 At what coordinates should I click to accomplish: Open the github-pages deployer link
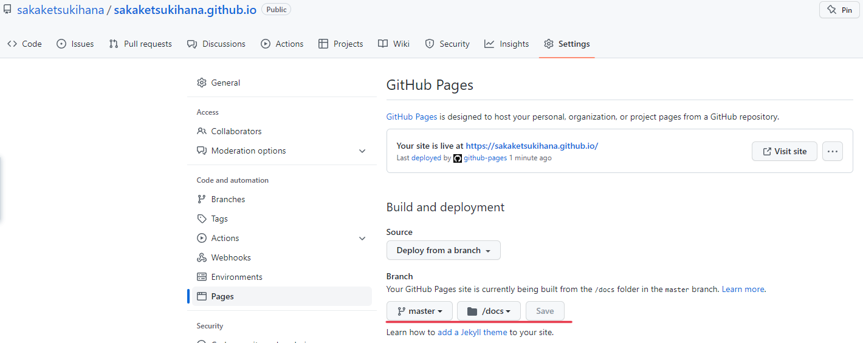485,158
